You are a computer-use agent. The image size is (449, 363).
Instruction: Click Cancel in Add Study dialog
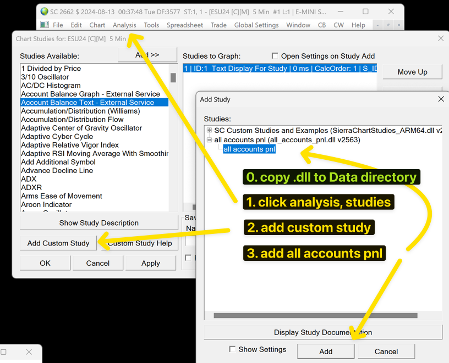(386, 351)
